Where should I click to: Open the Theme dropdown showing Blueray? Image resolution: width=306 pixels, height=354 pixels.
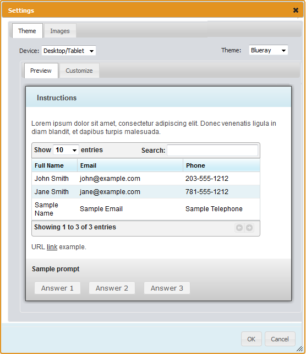269,50
